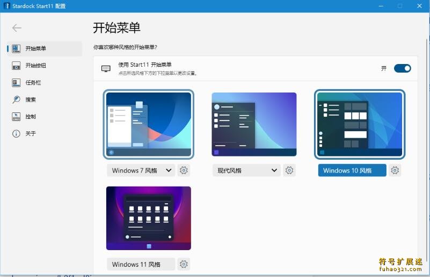
Task: Click the Stardock Start11 title bar icon
Action: click(7, 6)
